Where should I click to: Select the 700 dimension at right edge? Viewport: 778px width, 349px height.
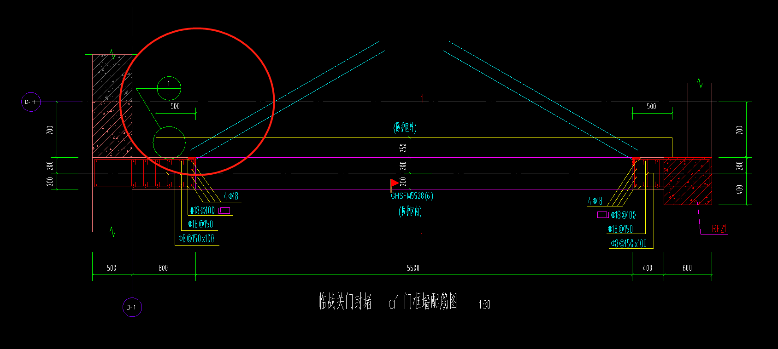tap(739, 130)
